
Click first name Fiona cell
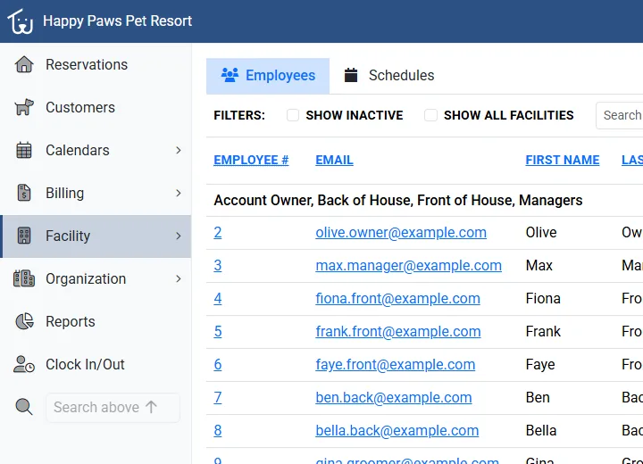point(543,298)
